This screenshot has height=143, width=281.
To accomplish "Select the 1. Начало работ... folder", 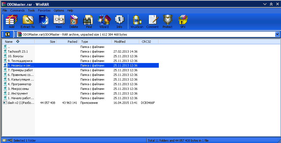I will tap(21, 98).
